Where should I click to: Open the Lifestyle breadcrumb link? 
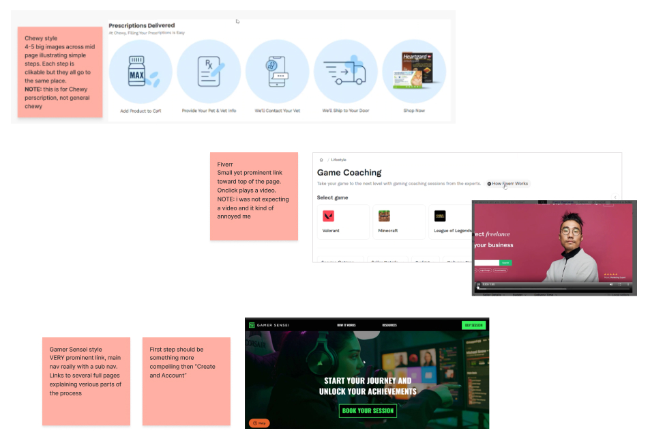coord(339,160)
